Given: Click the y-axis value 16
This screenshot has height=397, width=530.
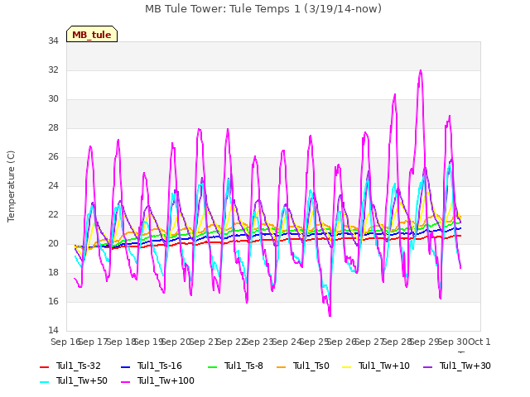Looking at the screenshot, I should (x=53, y=301).
